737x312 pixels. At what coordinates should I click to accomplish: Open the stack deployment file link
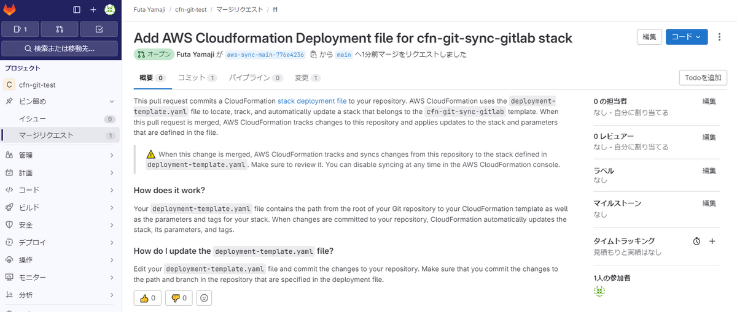click(x=312, y=101)
